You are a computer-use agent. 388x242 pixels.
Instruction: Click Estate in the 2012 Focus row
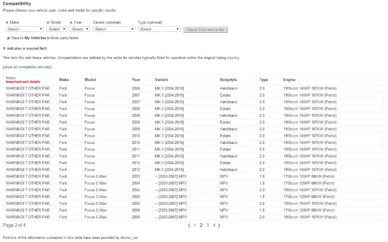[x=225, y=163]
